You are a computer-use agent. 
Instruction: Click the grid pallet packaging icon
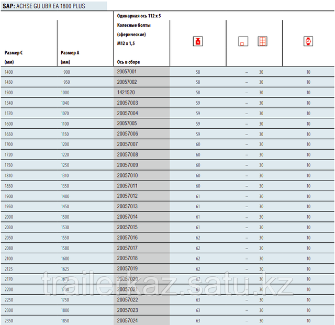click(x=262, y=41)
